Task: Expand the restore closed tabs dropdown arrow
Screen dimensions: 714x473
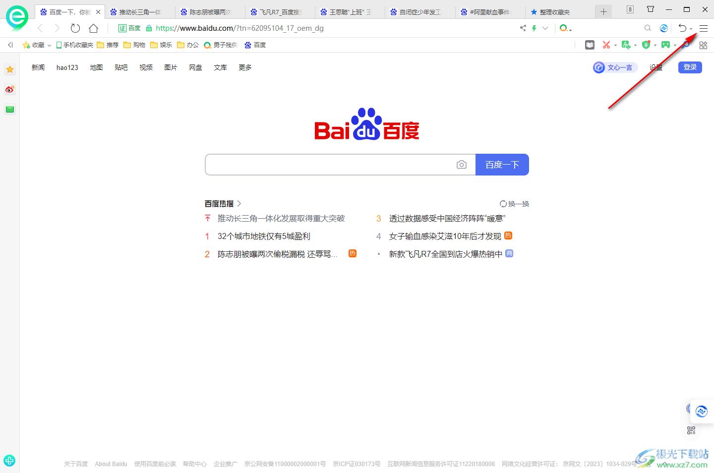Action: (x=691, y=29)
